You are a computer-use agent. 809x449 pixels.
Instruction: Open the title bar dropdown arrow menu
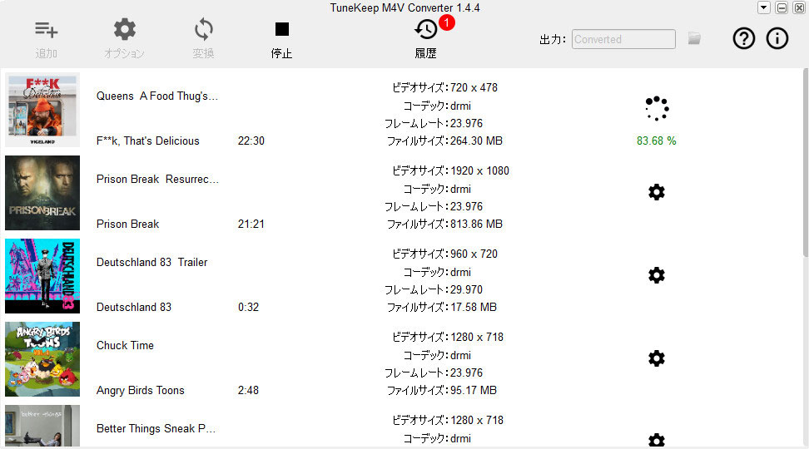[763, 7]
